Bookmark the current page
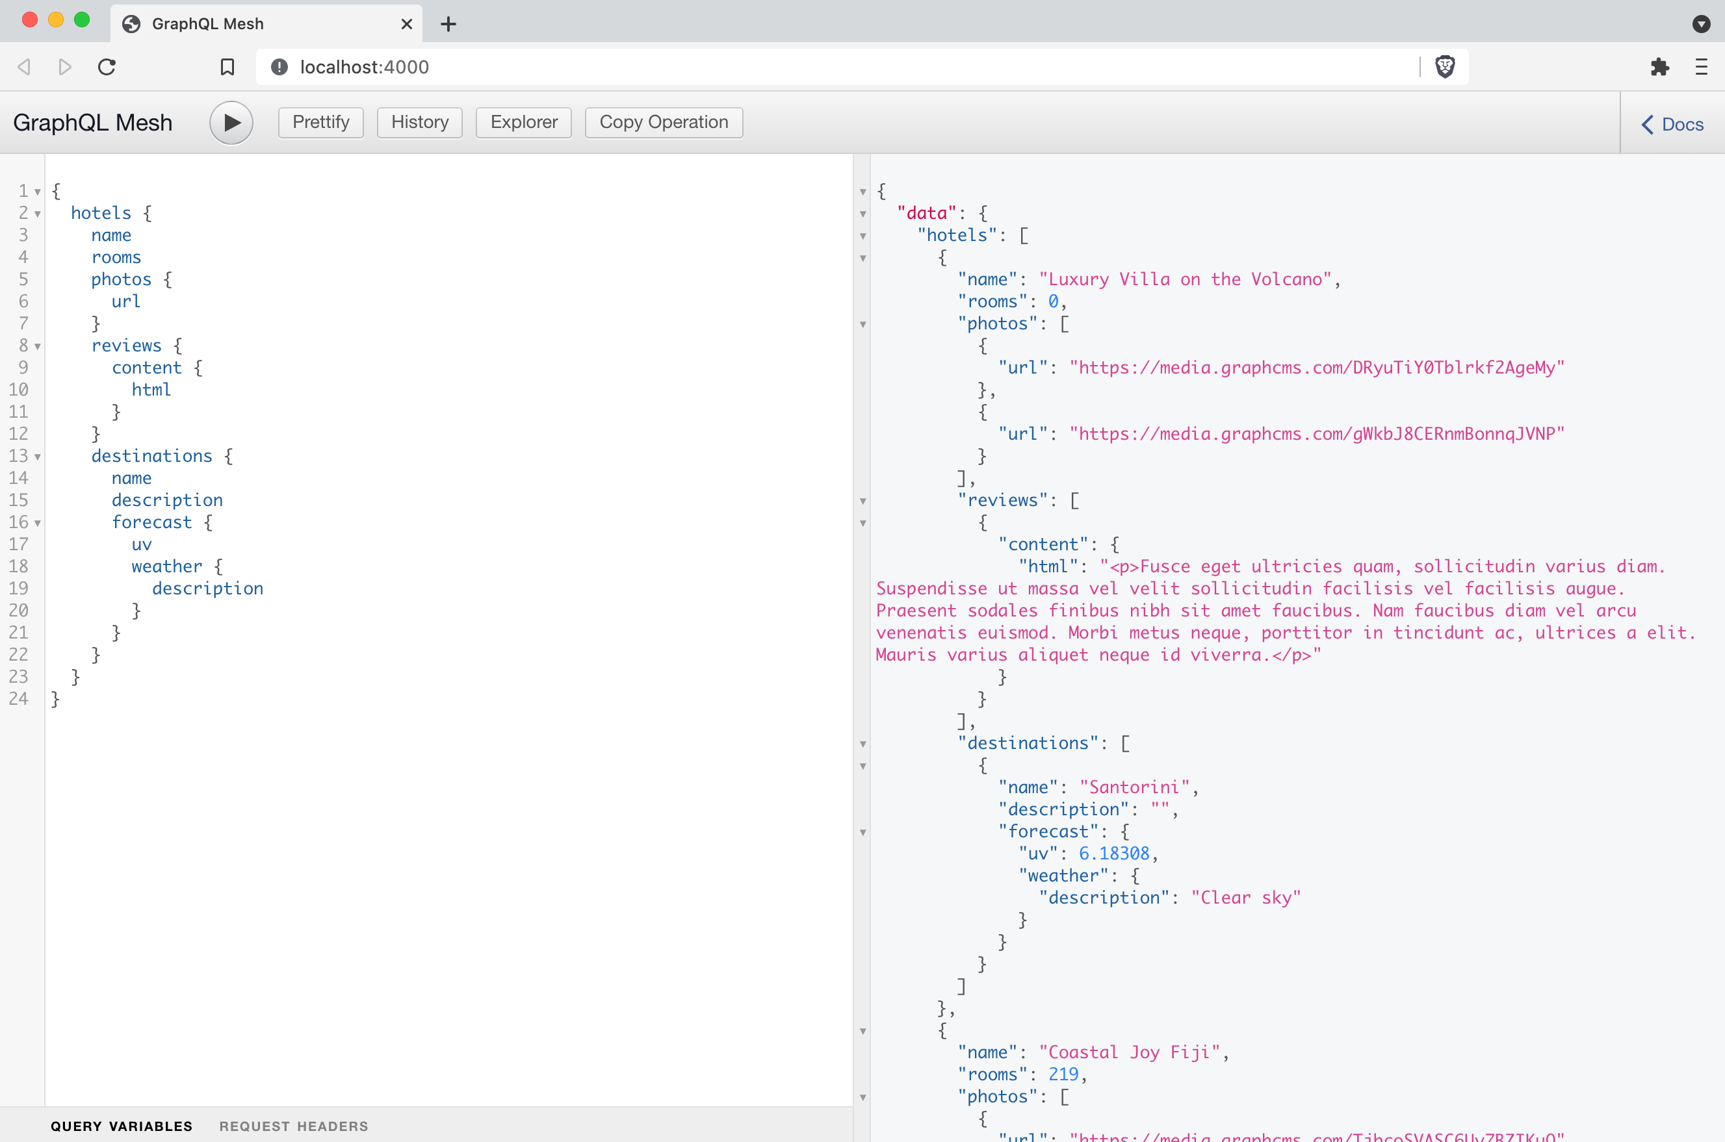Viewport: 1725px width, 1142px height. point(227,66)
